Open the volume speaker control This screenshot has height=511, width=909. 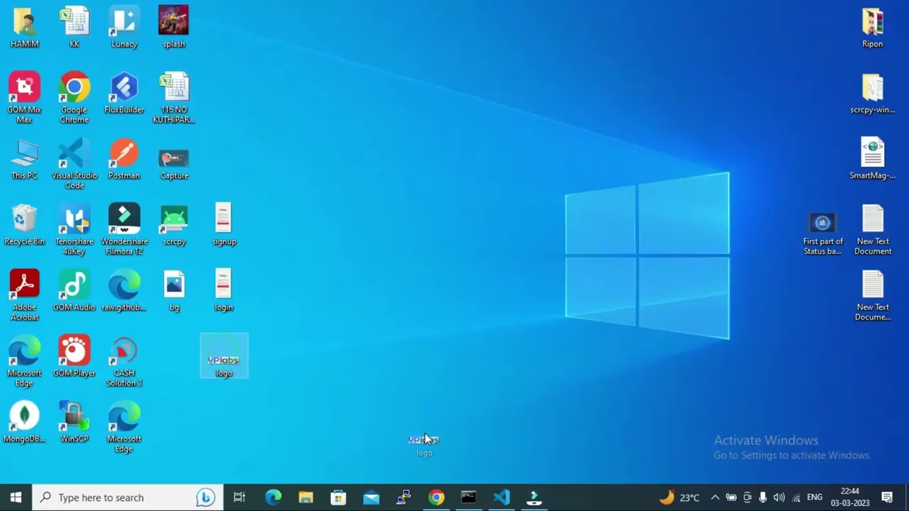(x=779, y=498)
